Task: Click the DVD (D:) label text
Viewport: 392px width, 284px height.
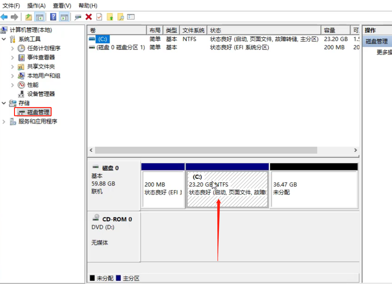Action: pos(103,227)
